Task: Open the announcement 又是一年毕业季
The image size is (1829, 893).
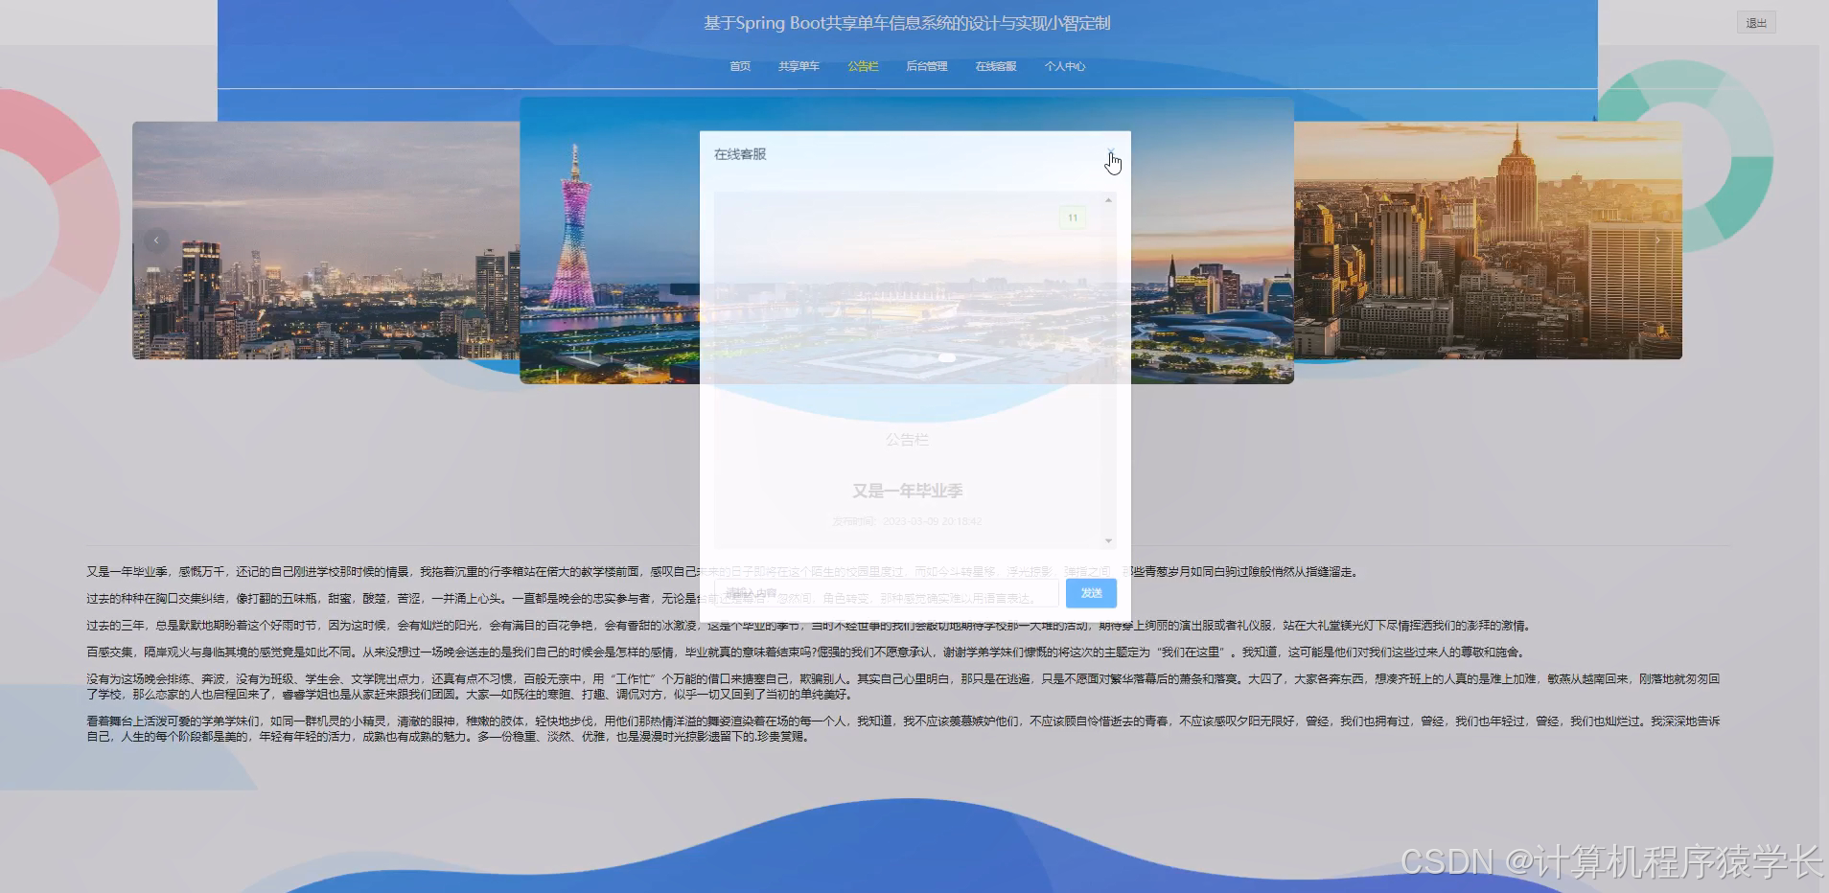Action: tap(909, 490)
